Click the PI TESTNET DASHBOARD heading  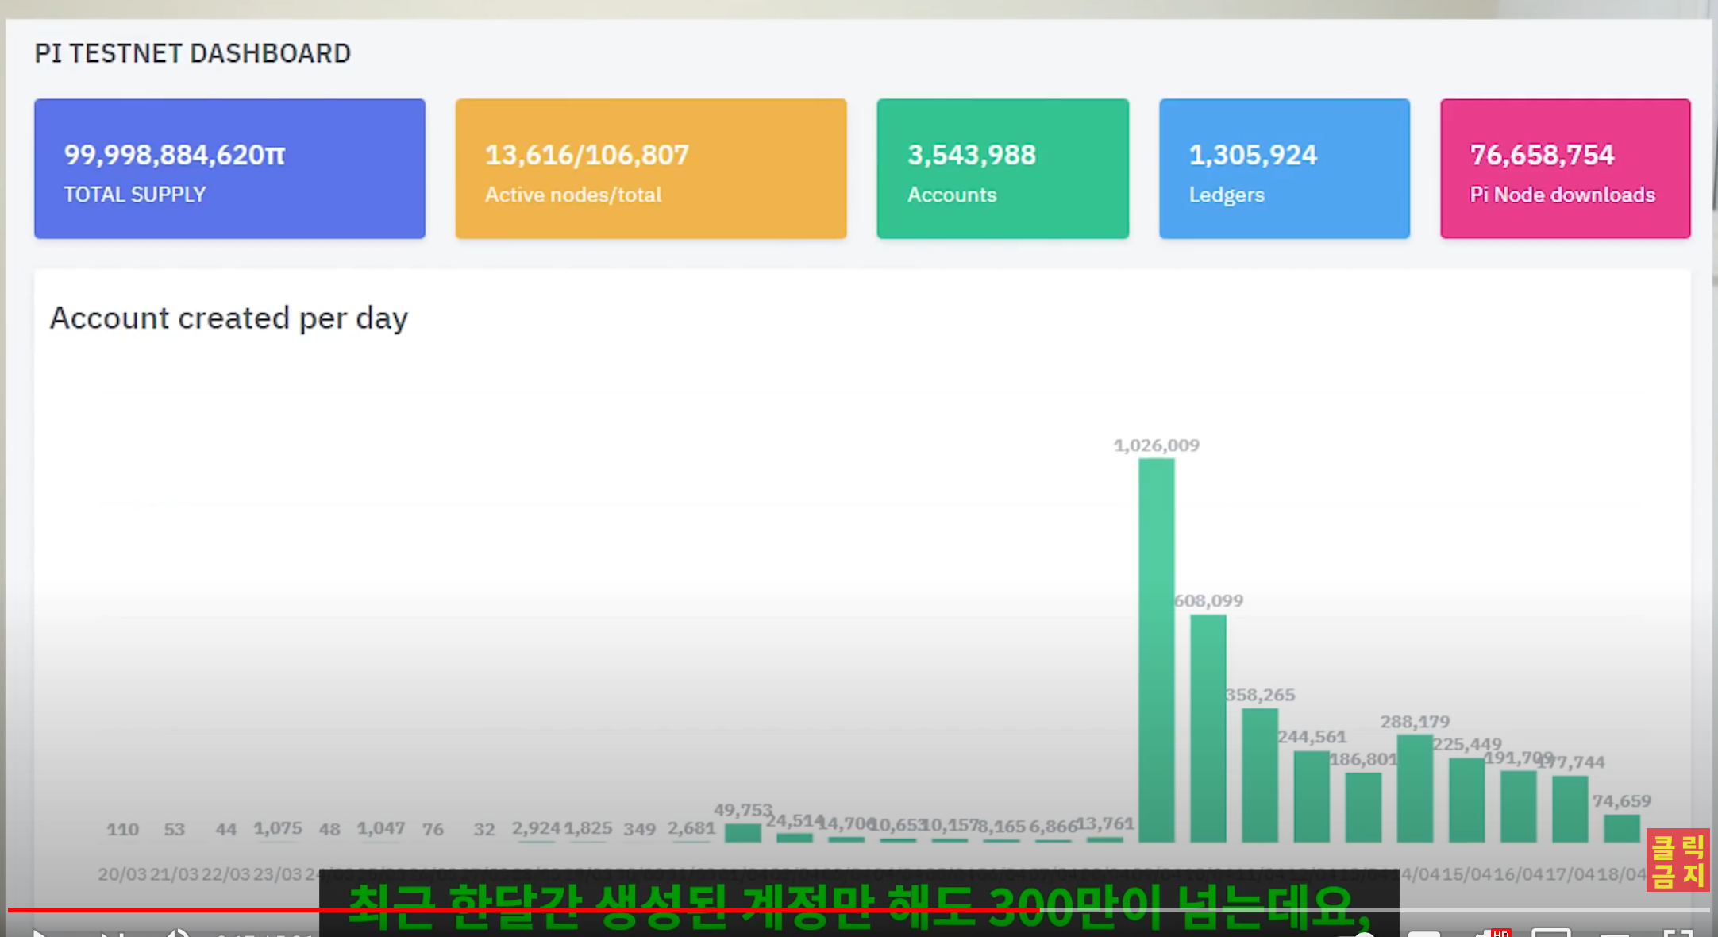pos(192,53)
